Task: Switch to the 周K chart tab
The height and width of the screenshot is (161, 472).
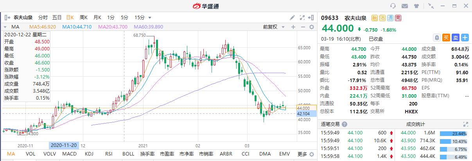Action: tap(83, 18)
